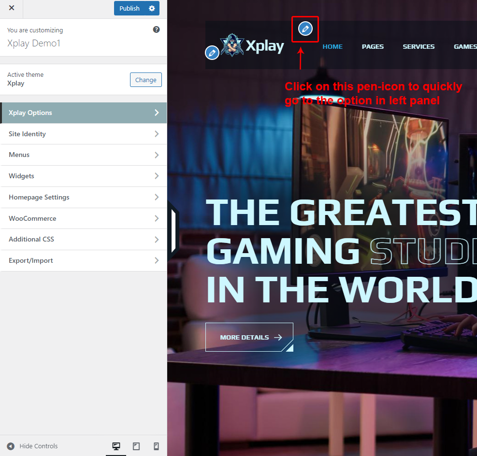Viewport: 477px width, 456px height.
Task: Click the Change theme button
Action: pyautogui.click(x=145, y=80)
